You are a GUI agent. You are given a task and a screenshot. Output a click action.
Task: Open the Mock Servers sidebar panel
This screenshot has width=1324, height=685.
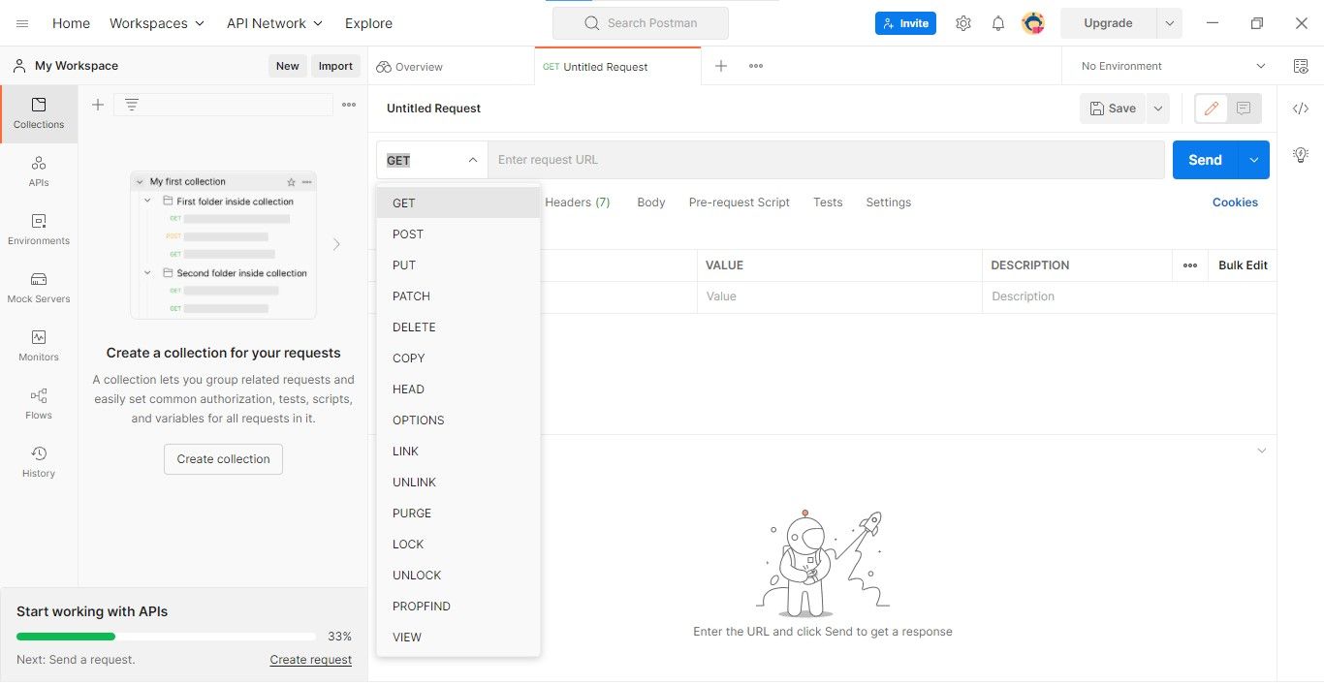click(39, 288)
